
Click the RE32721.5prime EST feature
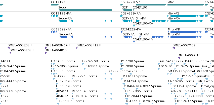tap(92, 79)
